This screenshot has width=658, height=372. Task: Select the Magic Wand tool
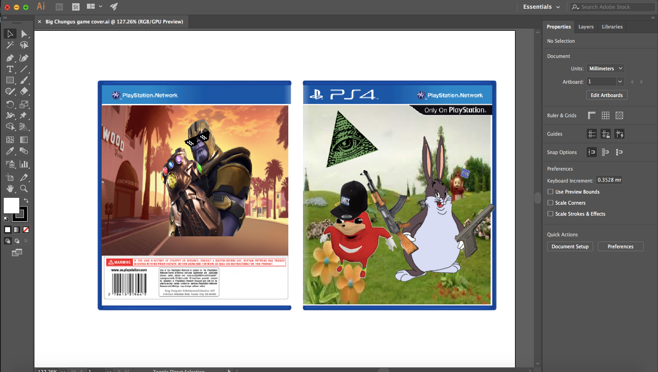(x=10, y=45)
